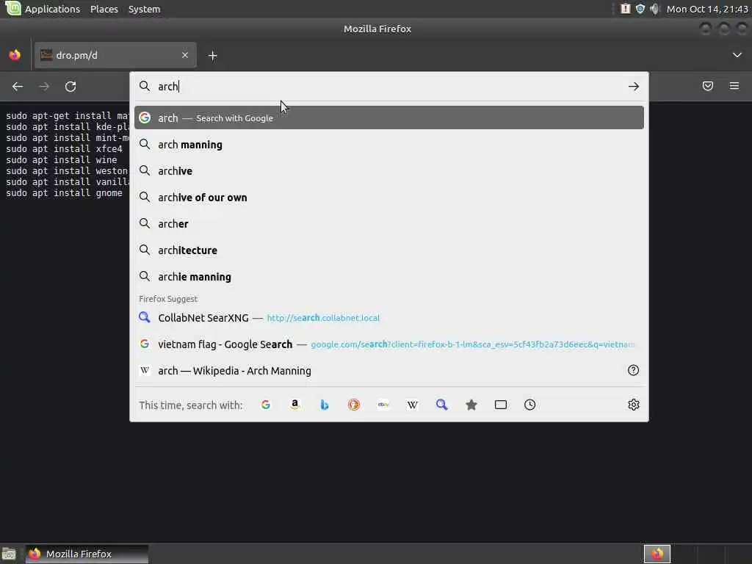Click the go arrow in the address bar
This screenshot has width=752, height=564.
(634, 87)
